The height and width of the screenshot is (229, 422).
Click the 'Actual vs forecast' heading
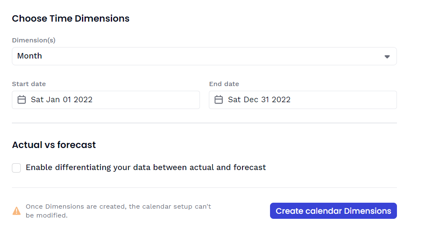tap(54, 145)
